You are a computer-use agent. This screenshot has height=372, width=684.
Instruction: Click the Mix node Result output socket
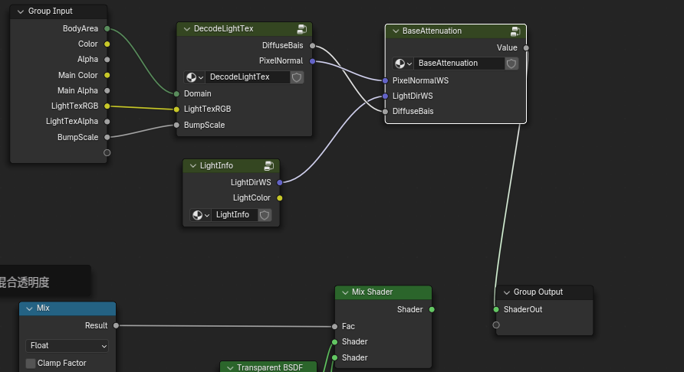(x=117, y=326)
